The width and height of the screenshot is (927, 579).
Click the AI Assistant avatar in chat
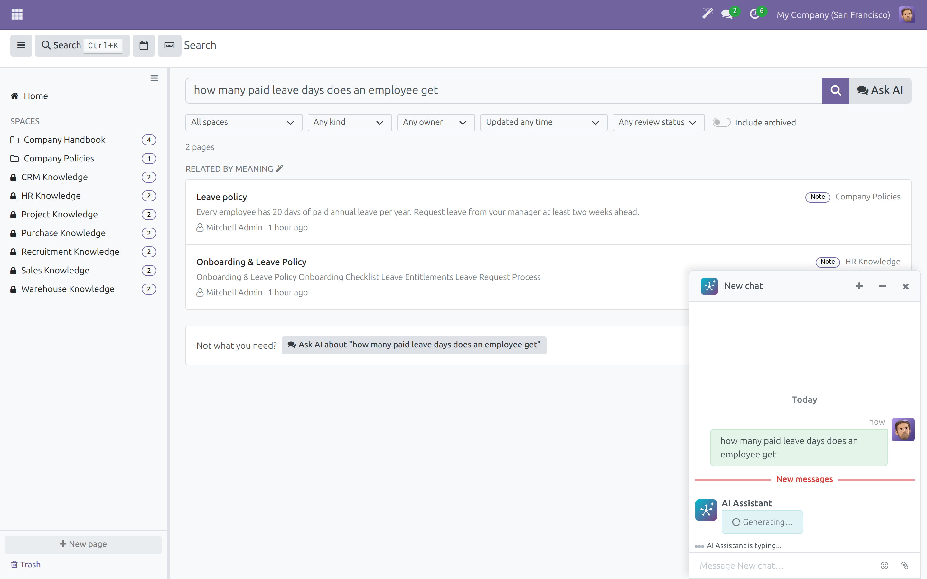click(706, 510)
